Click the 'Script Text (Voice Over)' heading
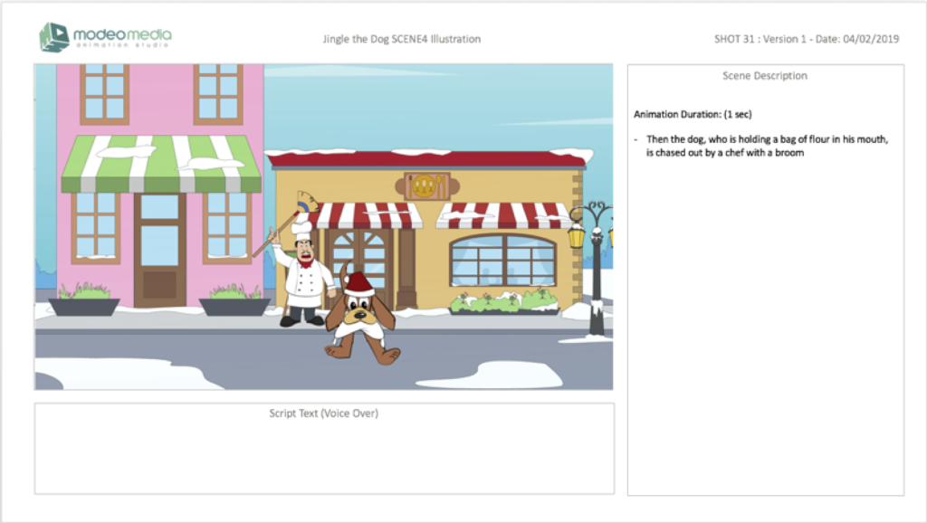The height and width of the screenshot is (523, 927). (x=323, y=414)
